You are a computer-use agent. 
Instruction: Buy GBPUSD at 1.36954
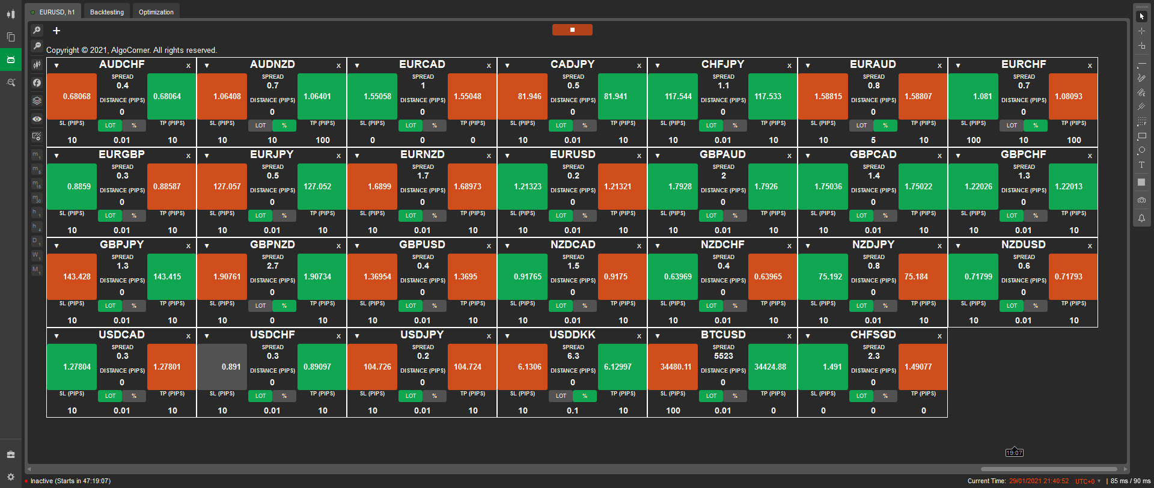372,276
